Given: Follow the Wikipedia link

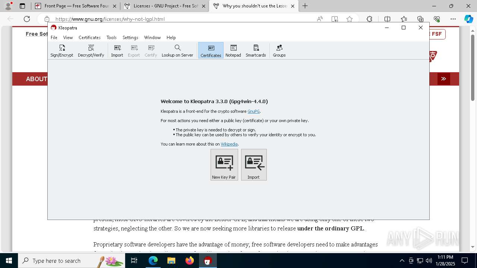Looking at the screenshot, I should [x=229, y=144].
